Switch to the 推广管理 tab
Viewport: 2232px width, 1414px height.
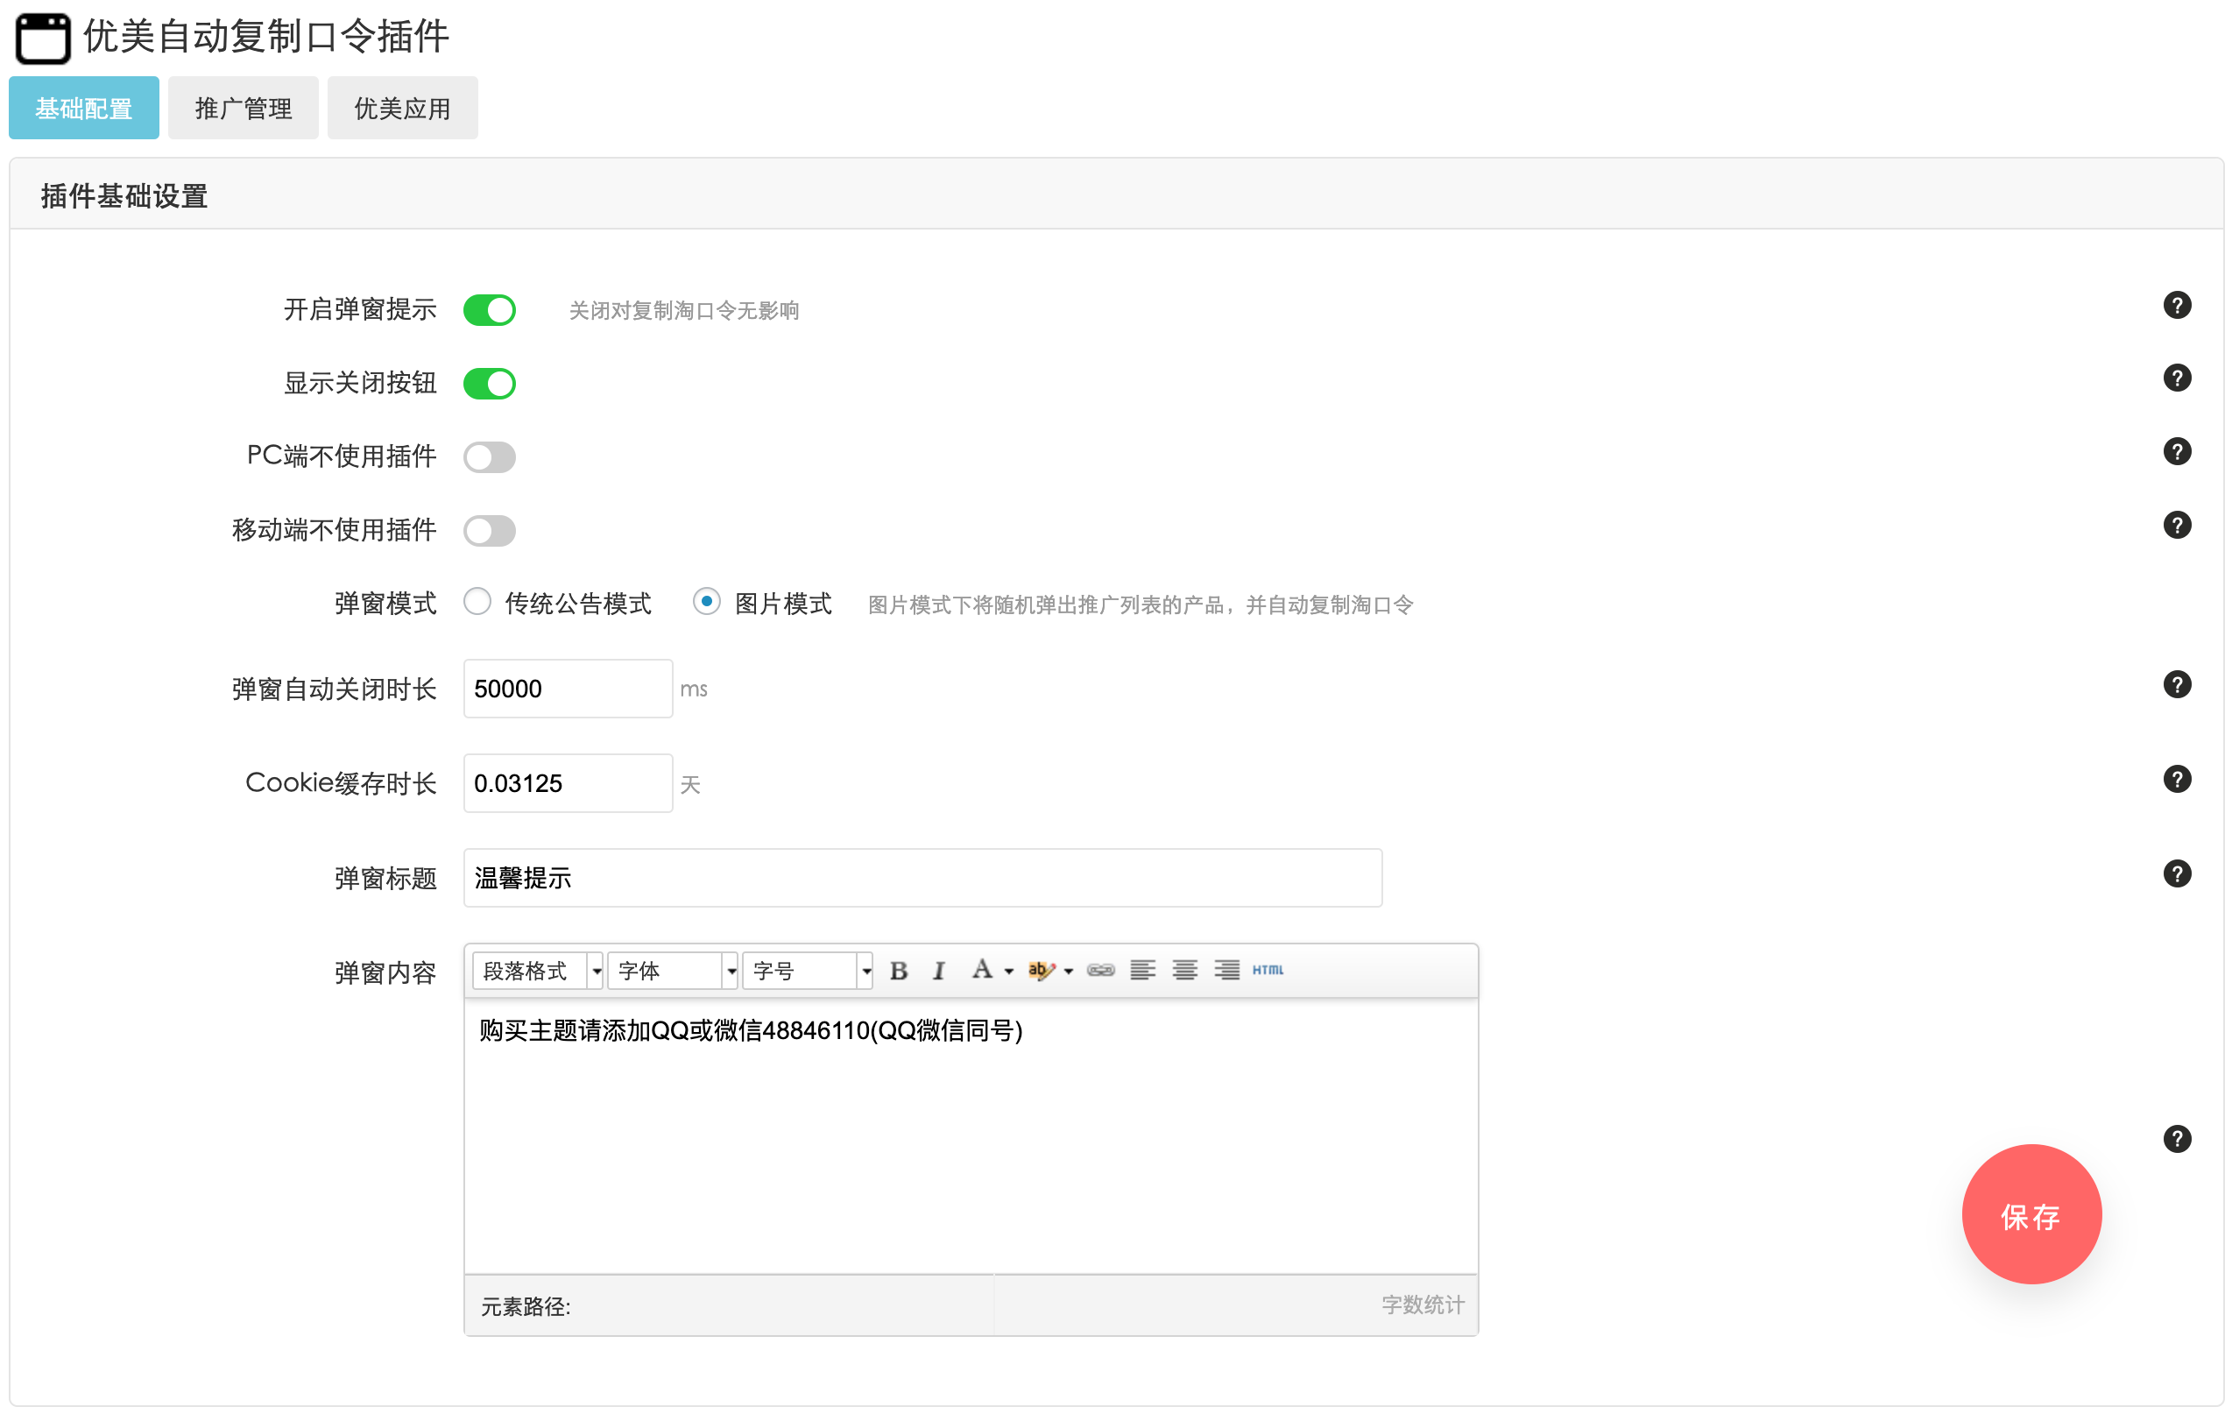(x=242, y=107)
